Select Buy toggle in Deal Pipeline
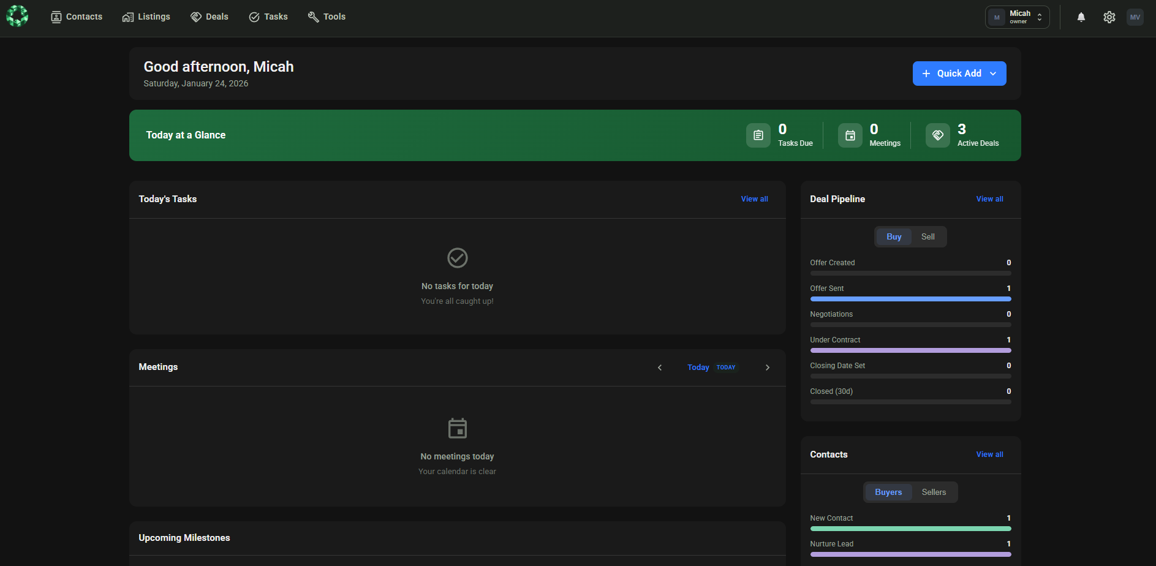 coord(893,236)
